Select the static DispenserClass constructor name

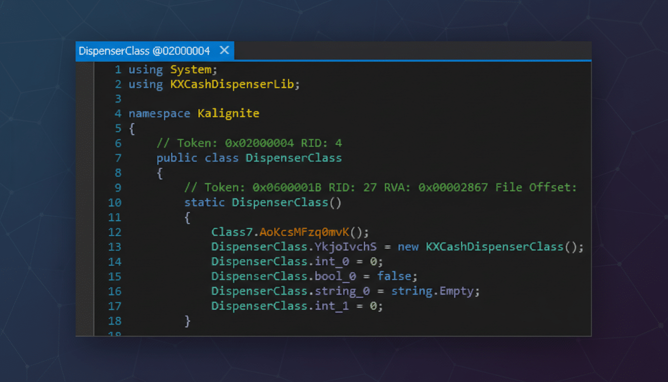pyautogui.click(x=279, y=202)
